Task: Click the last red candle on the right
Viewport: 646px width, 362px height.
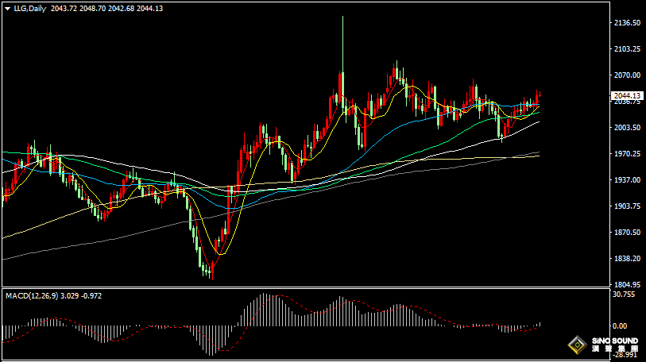Action: 538,98
